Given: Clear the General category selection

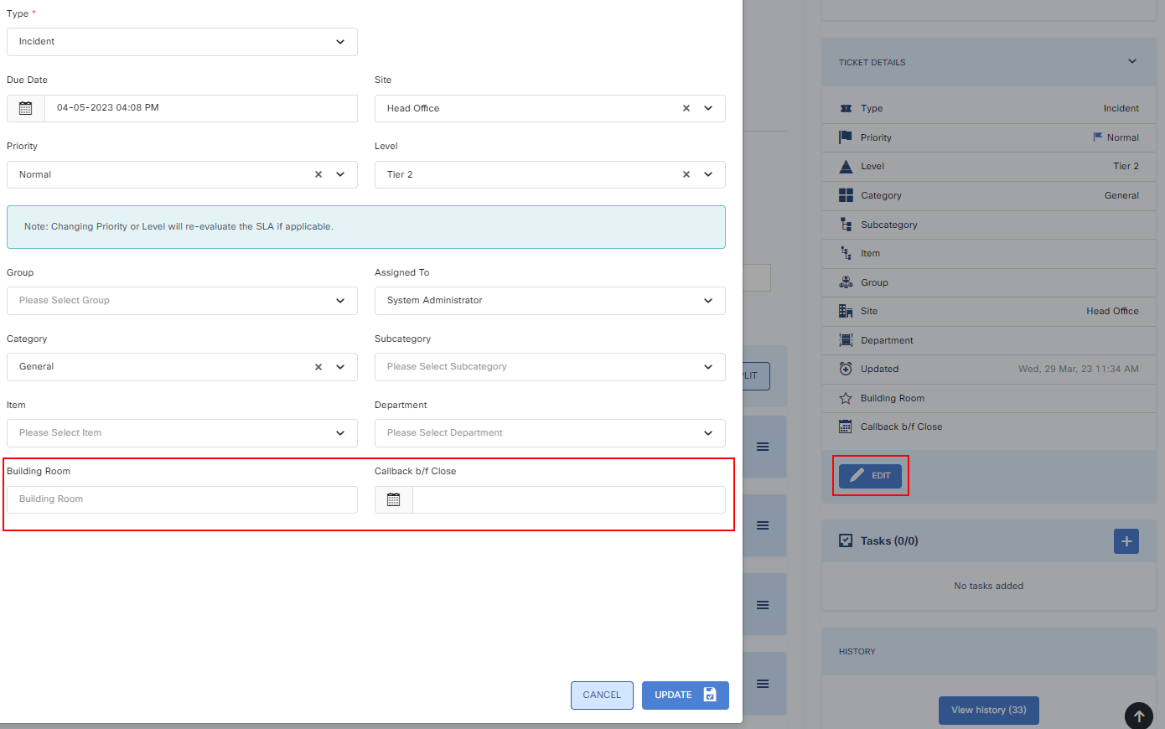Looking at the screenshot, I should point(318,367).
